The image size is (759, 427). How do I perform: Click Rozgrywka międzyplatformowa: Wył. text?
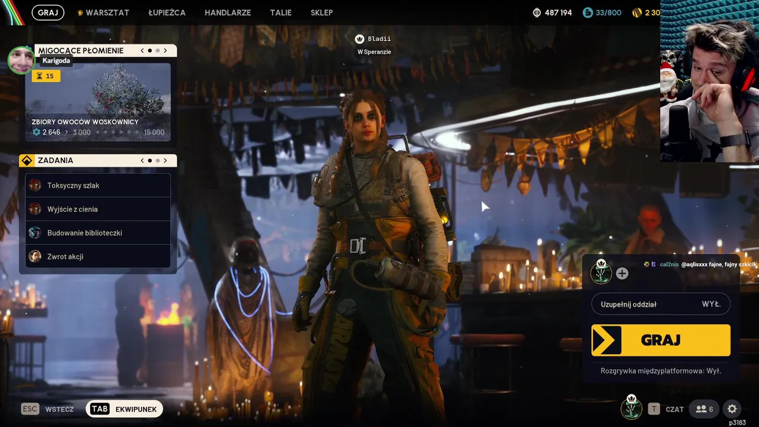pos(661,371)
